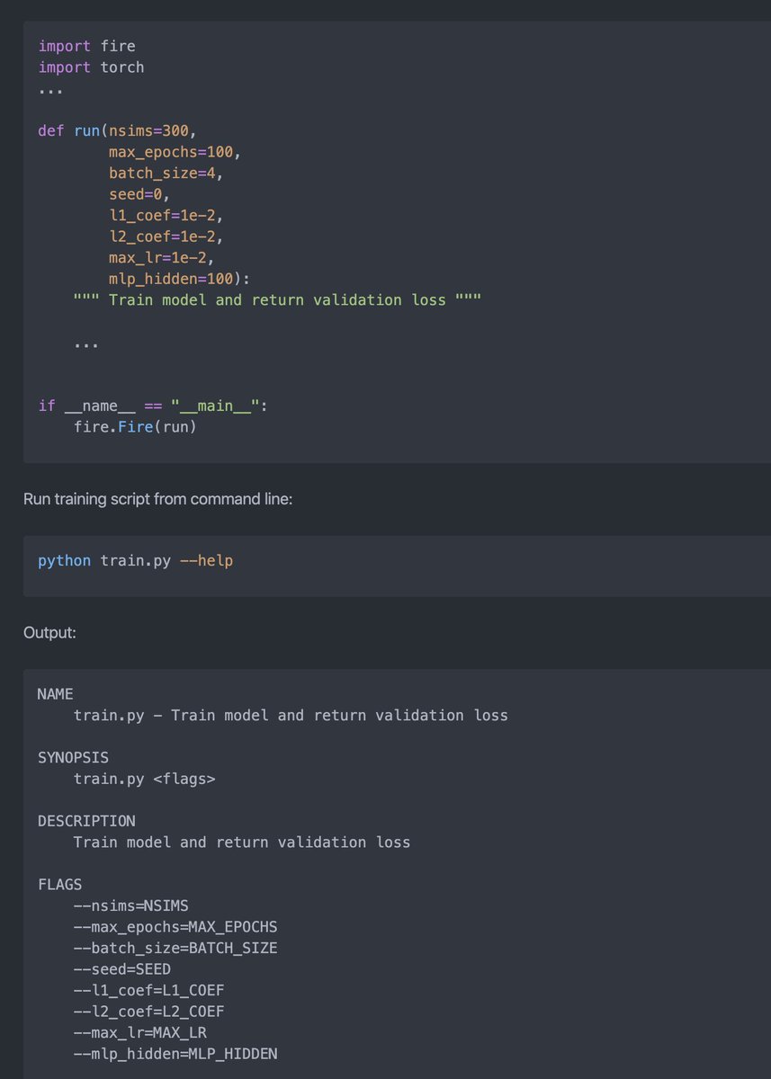The image size is (771, 1079).
Task: Click the description text under DESCRIPTION
Action: [242, 843]
